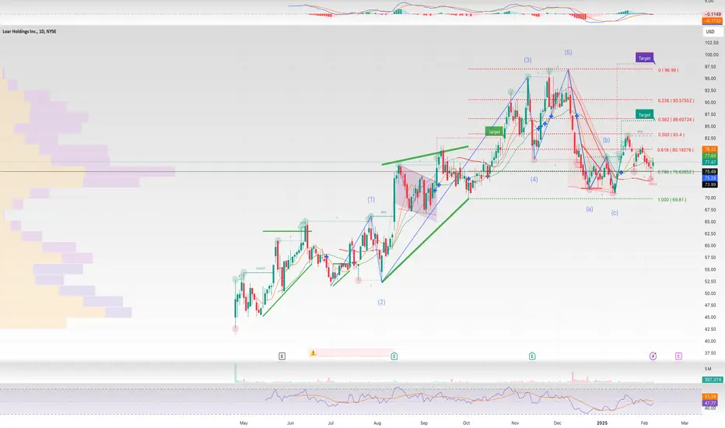Click the Mar label on time axis
725x428 pixels.
click(x=685, y=423)
